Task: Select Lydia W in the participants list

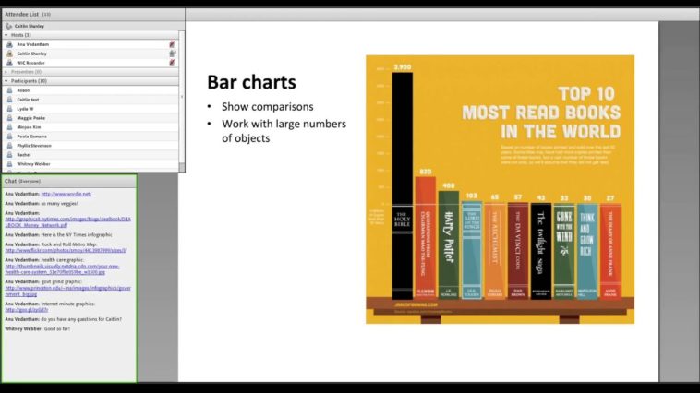Action: (25, 109)
